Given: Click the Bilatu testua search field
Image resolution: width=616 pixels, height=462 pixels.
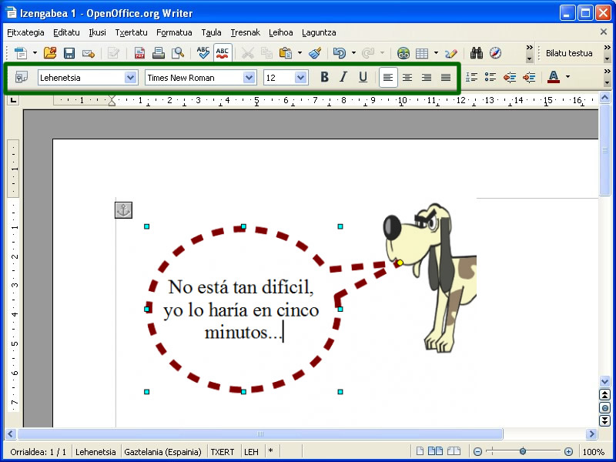Looking at the screenshot, I should click(569, 53).
